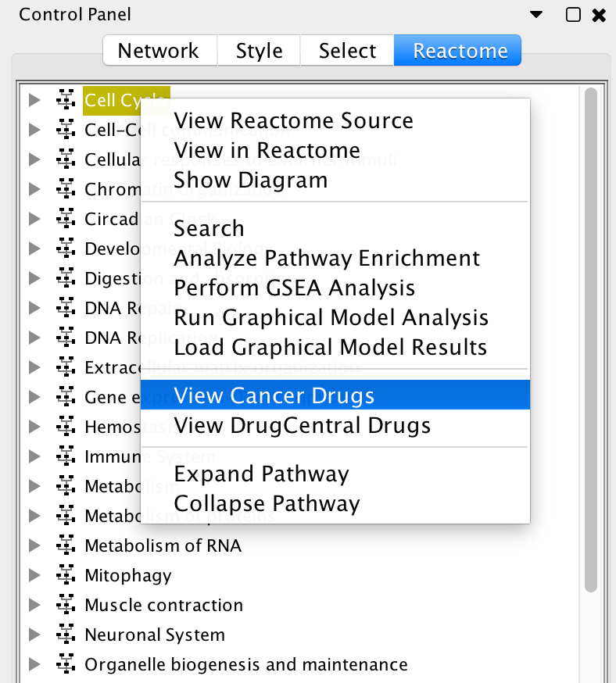Click the pathway icon beside Digestion and absorption

pyautogui.click(x=66, y=278)
